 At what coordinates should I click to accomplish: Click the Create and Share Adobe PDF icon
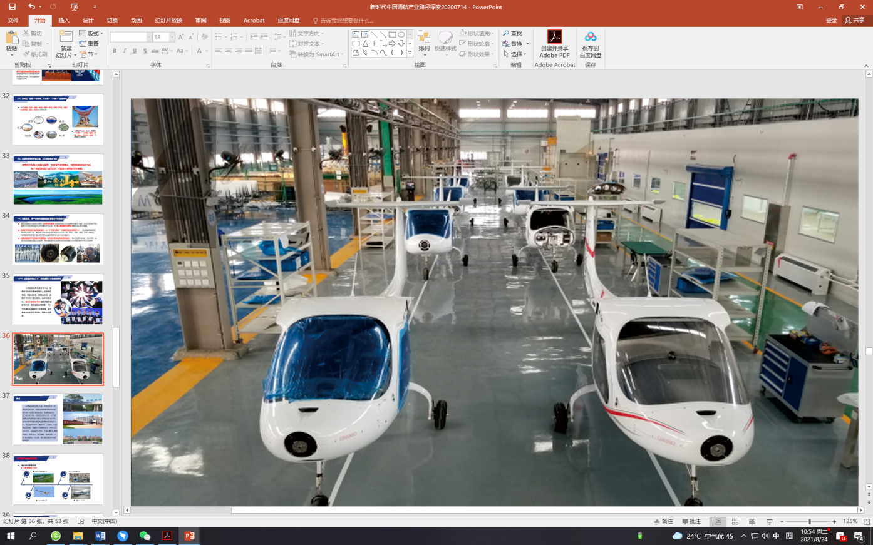(x=554, y=38)
